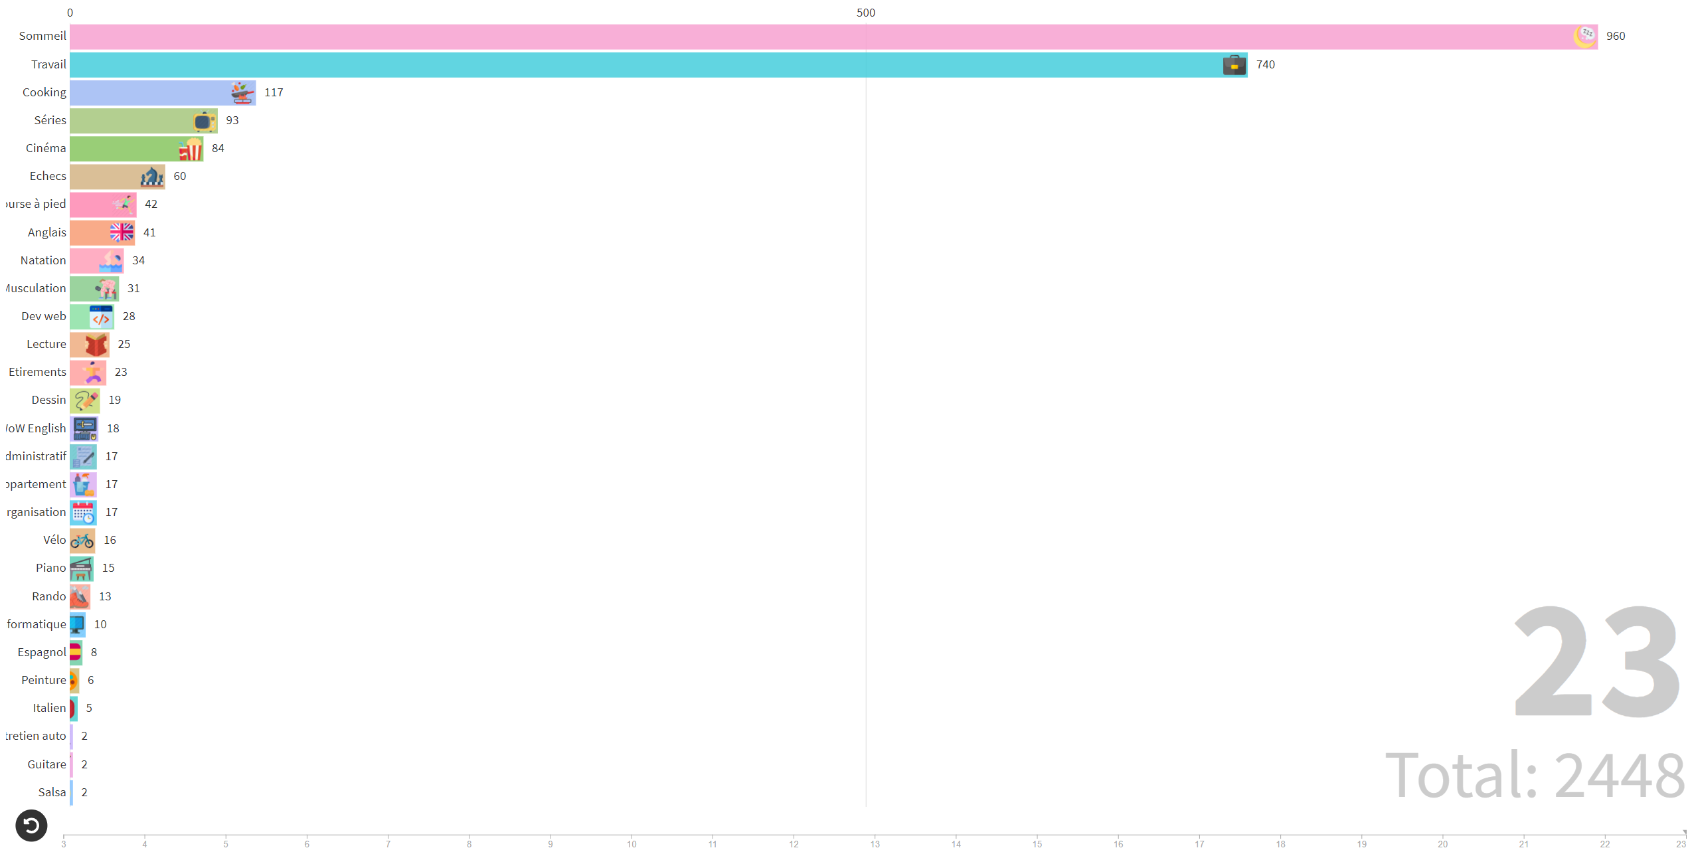Click the Natation bar label
The width and height of the screenshot is (1692, 856).
click(x=43, y=260)
